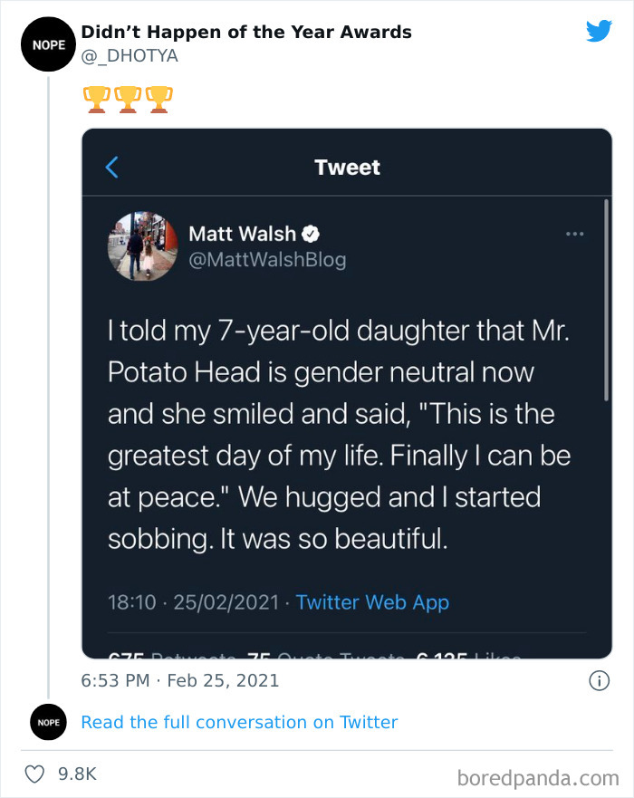The height and width of the screenshot is (798, 634).
Task: Click the back chevron beside Tweet header
Action: (x=112, y=168)
